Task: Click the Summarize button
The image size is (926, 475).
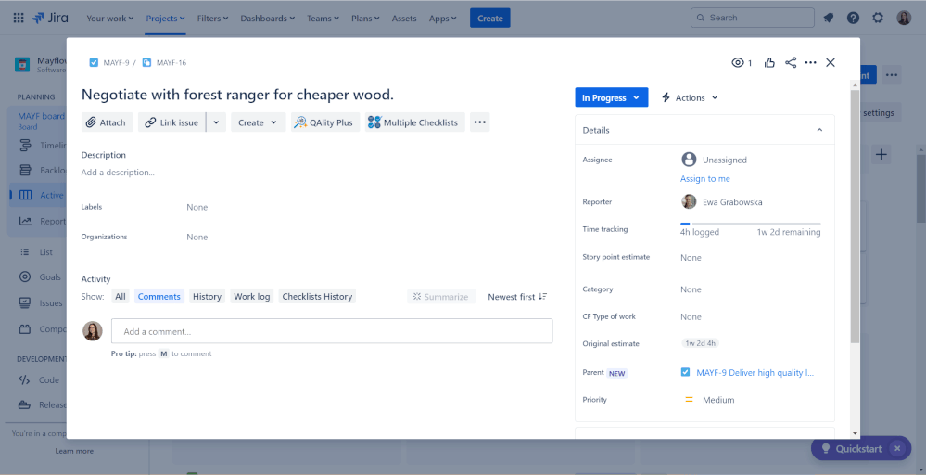Action: pyautogui.click(x=440, y=297)
